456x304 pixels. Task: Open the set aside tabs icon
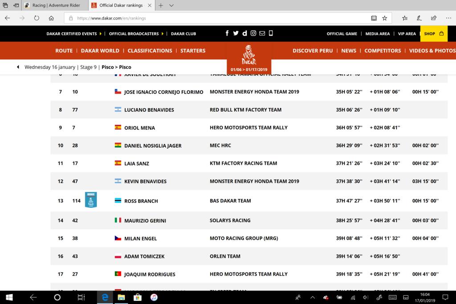click(16, 5)
